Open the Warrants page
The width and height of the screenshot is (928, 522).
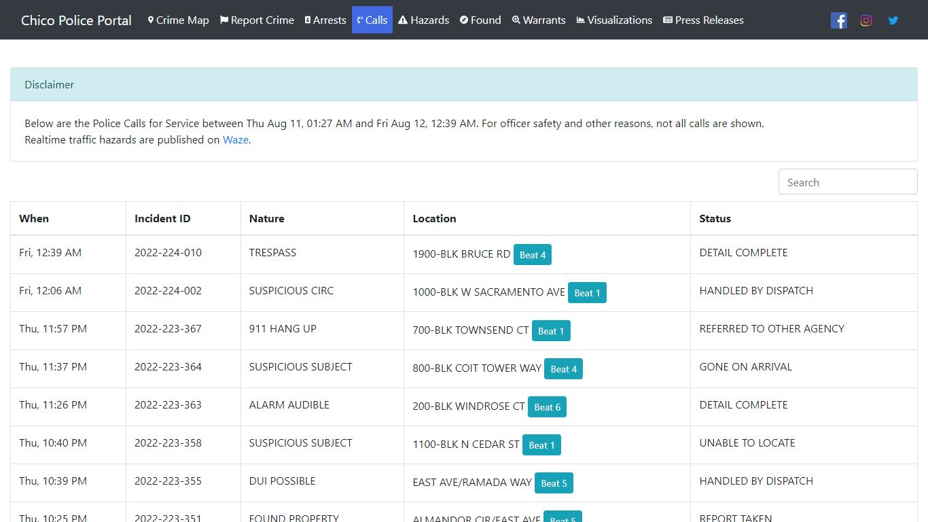[x=539, y=20]
